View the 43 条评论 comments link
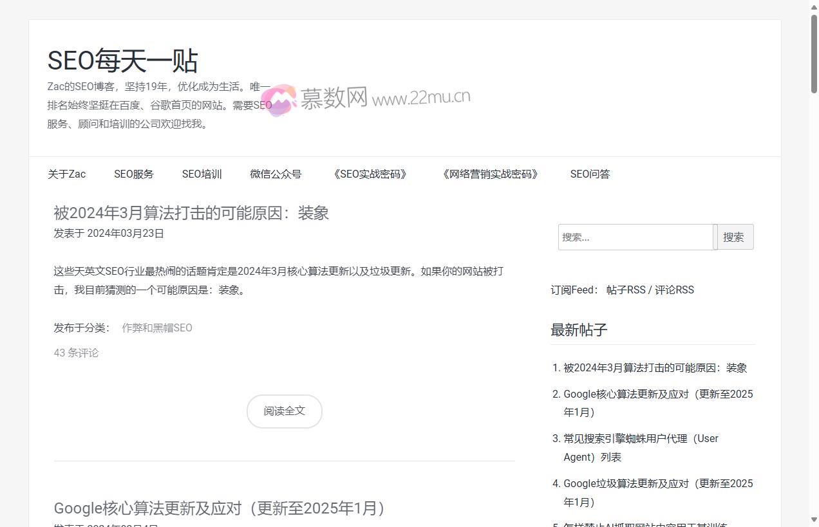819x527 pixels. [x=75, y=353]
